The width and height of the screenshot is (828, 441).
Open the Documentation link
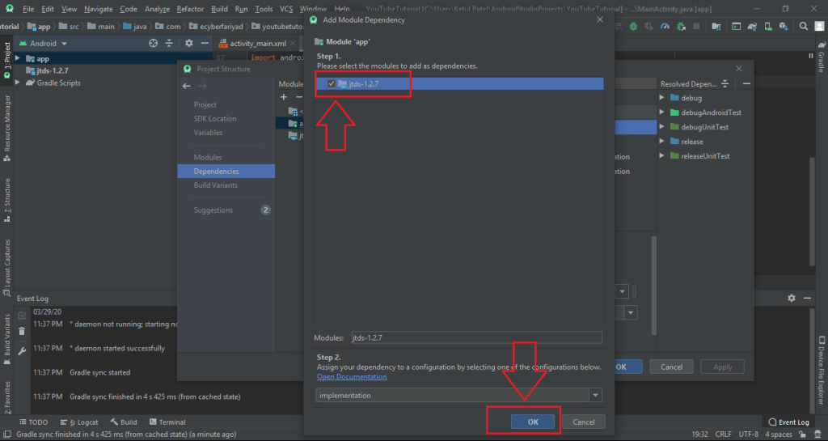click(352, 377)
